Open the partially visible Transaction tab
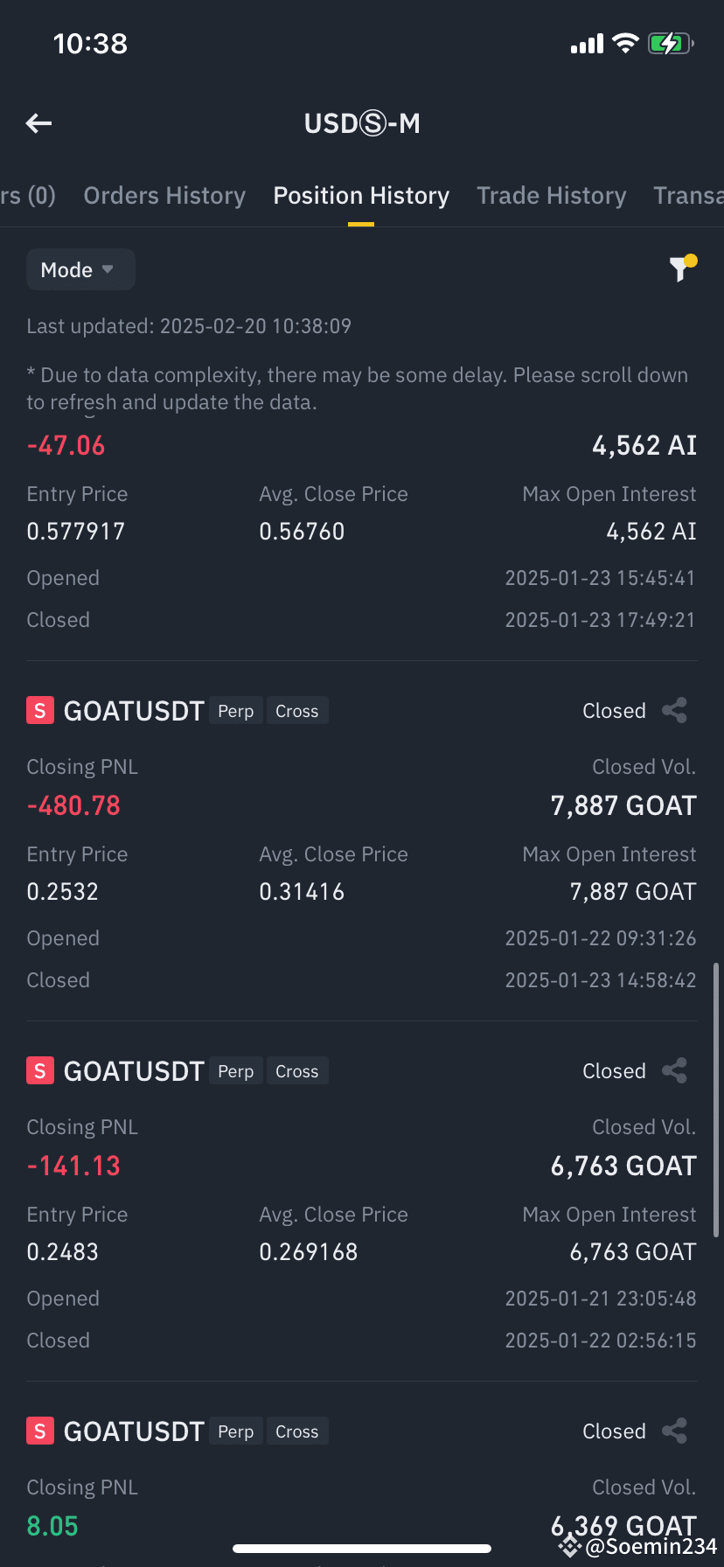The image size is (724, 1567). pyautogui.click(x=688, y=196)
